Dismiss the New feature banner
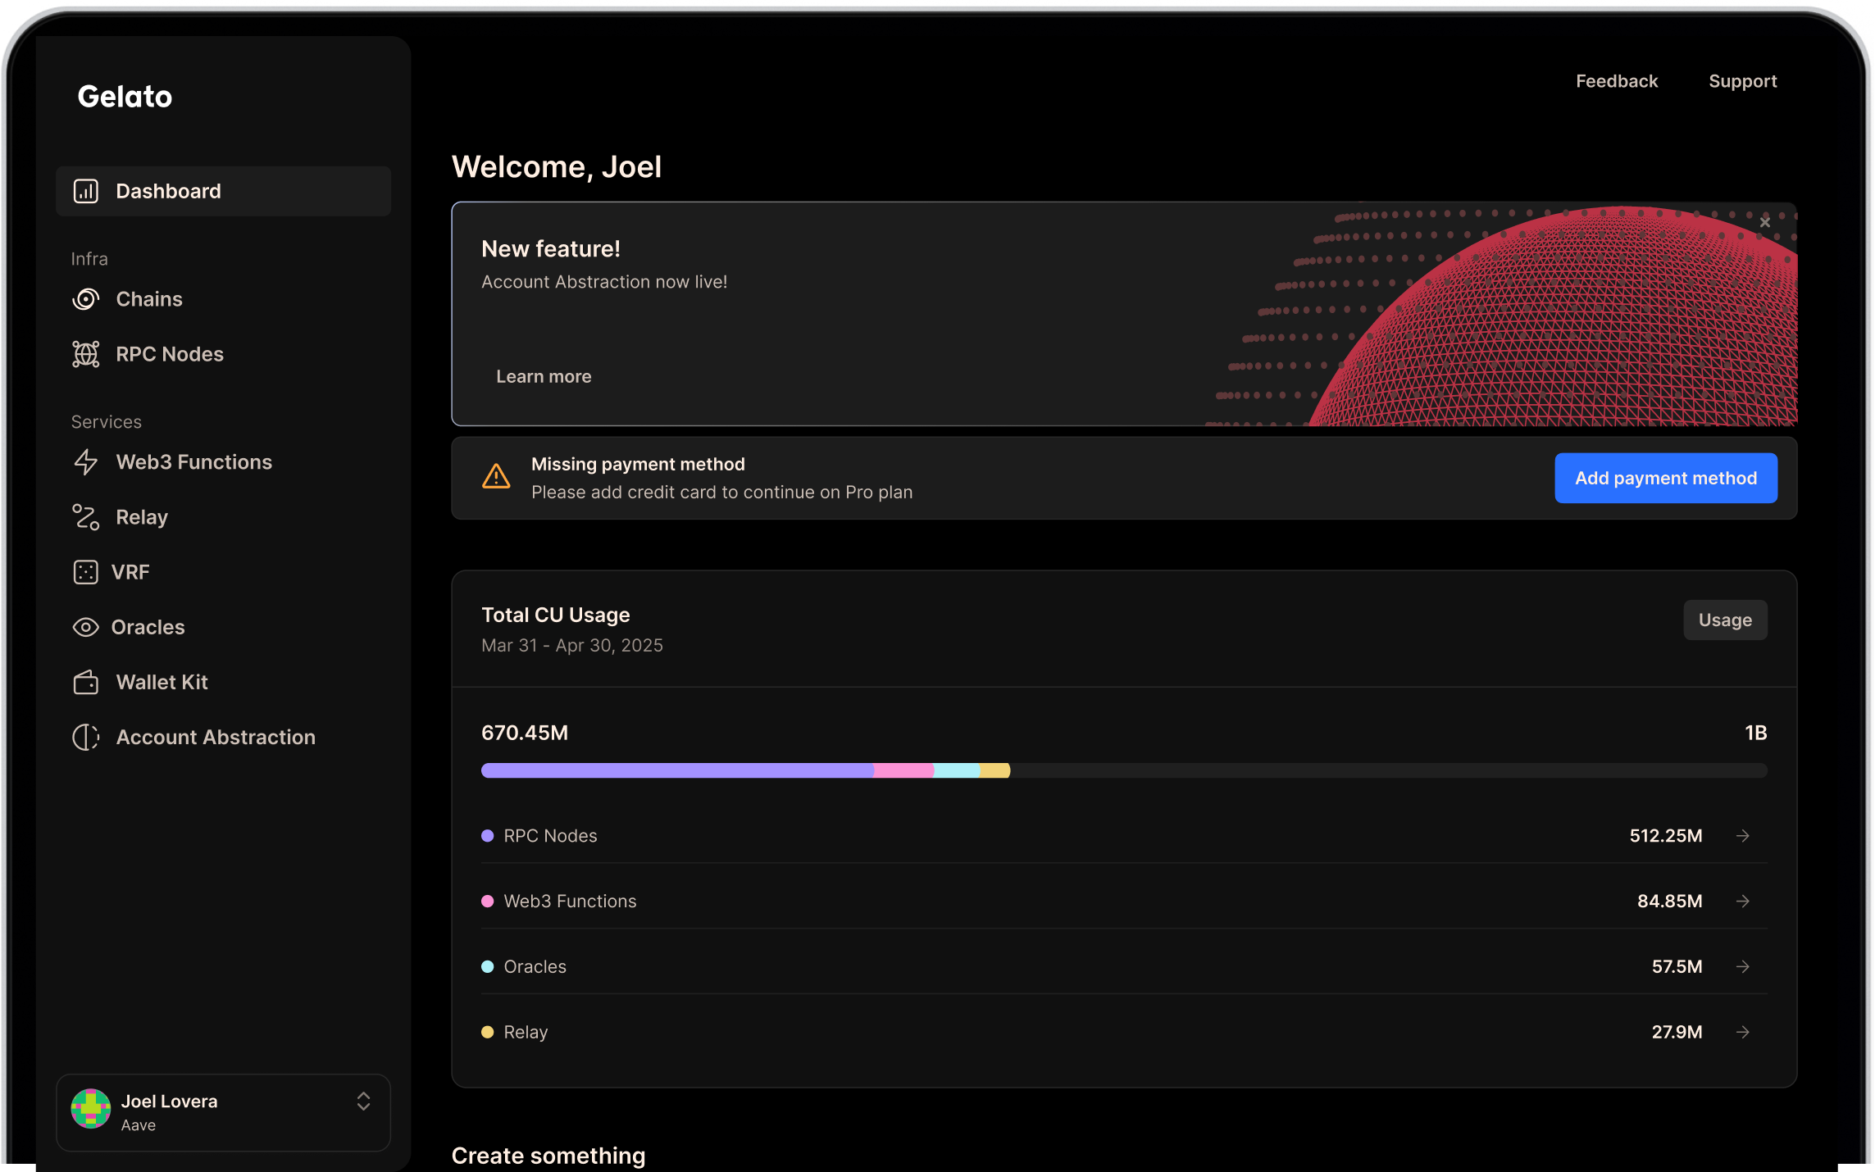Screen dimensions: 1875x1172 tap(1765, 222)
